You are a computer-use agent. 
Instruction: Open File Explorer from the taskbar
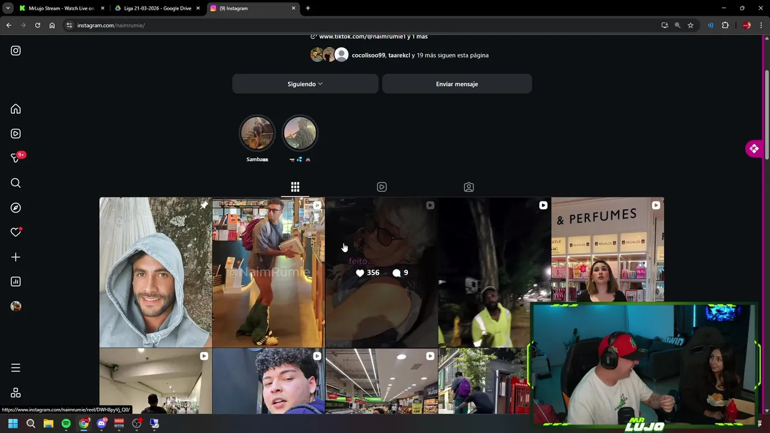[48, 423]
